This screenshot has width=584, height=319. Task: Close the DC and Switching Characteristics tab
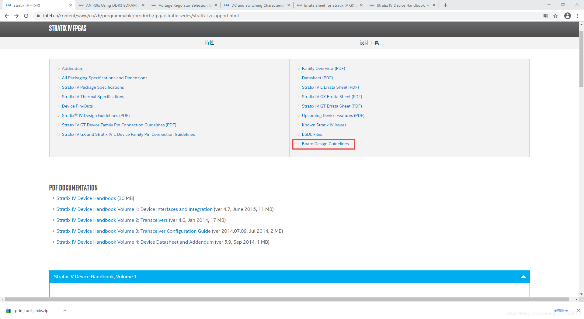point(289,5)
